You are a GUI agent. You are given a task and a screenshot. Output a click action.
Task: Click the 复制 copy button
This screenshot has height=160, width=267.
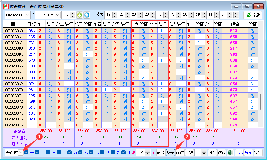[x=248, y=152]
